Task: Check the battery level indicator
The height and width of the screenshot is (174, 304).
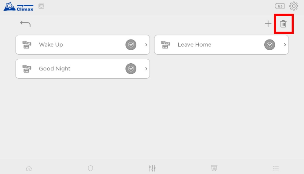Action: coord(280,6)
